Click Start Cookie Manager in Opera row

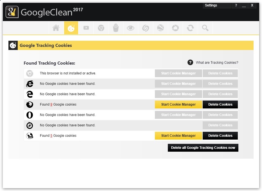click(178, 115)
